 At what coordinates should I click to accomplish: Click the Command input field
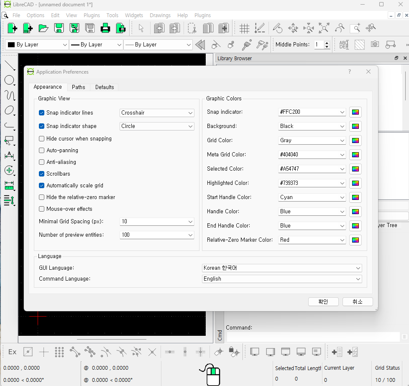pyautogui.click(x=313, y=337)
